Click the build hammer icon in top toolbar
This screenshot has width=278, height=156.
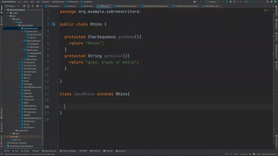(201, 2)
